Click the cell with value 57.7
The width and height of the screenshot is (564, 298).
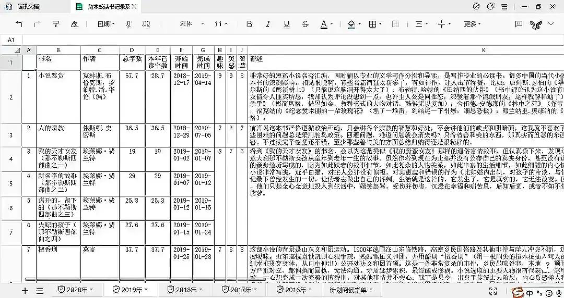coord(132,97)
